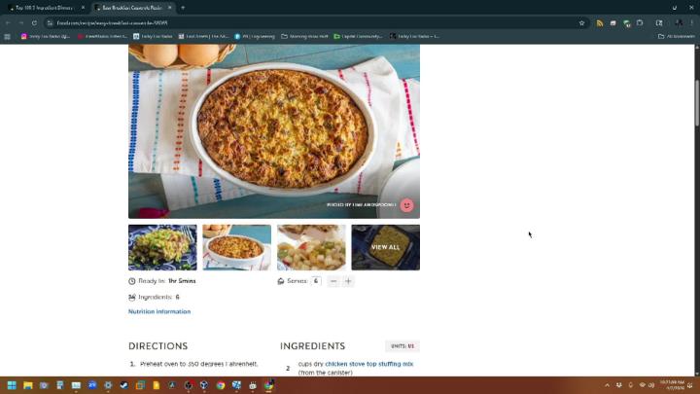The width and height of the screenshot is (700, 394).
Task: Click the chicken stove top stuffing mix link
Action: pyautogui.click(x=368, y=364)
